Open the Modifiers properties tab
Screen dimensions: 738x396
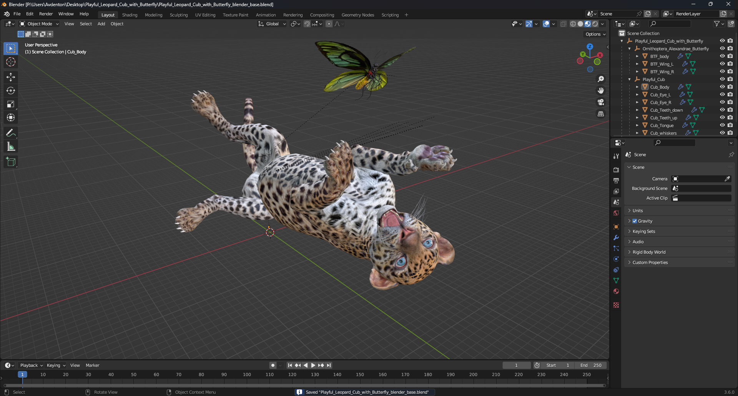[x=616, y=238]
